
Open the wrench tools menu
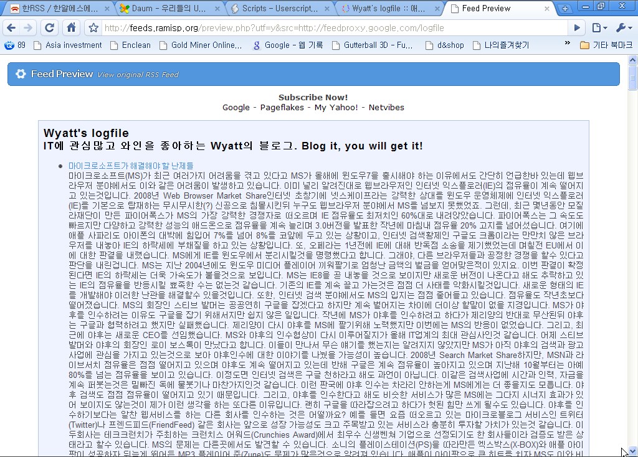coord(624,27)
